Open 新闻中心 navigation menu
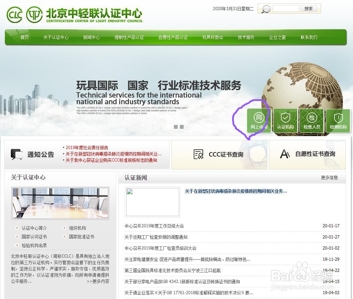Viewport: 353px width, 299px height. (91, 37)
